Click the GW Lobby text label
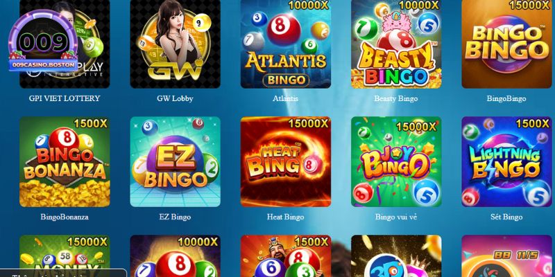The width and height of the screenshot is (555, 277). click(176, 98)
